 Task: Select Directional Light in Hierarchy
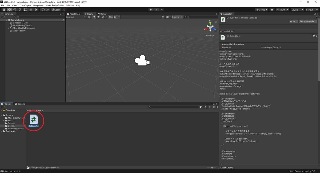[21, 23]
